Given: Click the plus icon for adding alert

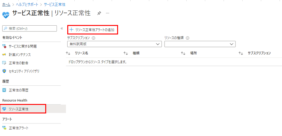Looking at the screenshot, I should (x=71, y=30).
